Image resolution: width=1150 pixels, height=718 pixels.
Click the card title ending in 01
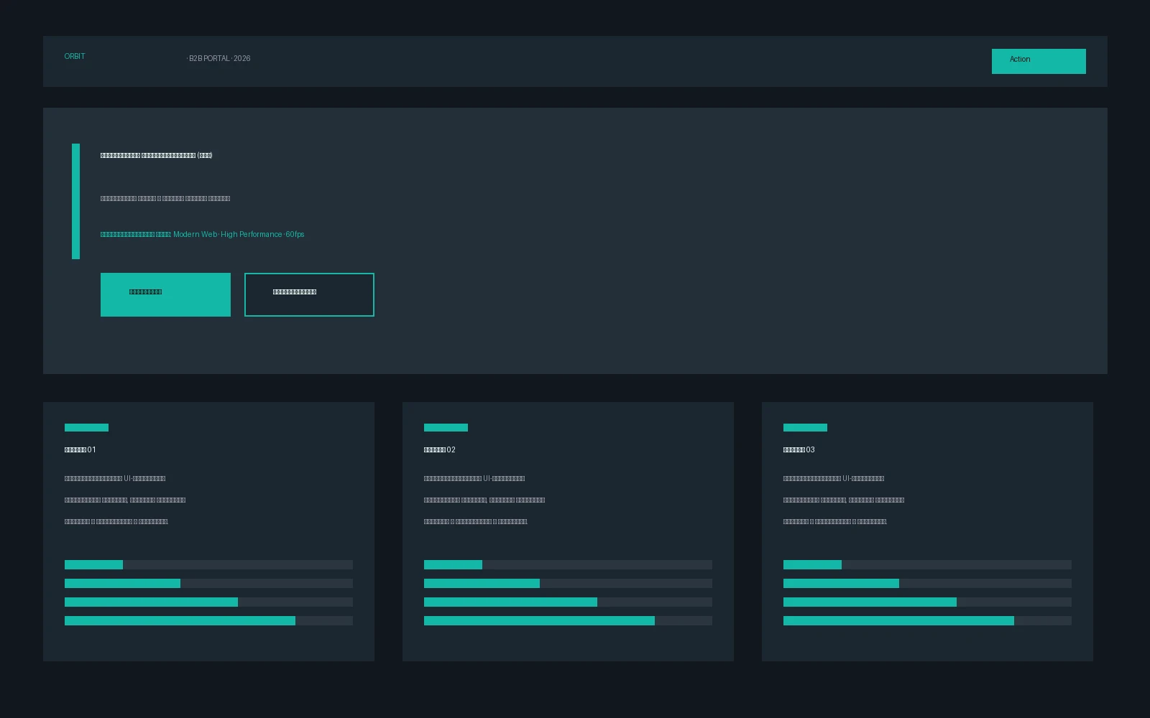[x=80, y=450]
